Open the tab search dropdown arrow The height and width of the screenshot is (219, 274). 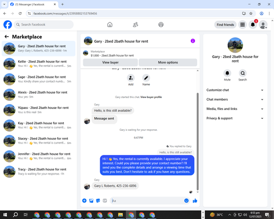pyautogui.click(x=4, y=4)
